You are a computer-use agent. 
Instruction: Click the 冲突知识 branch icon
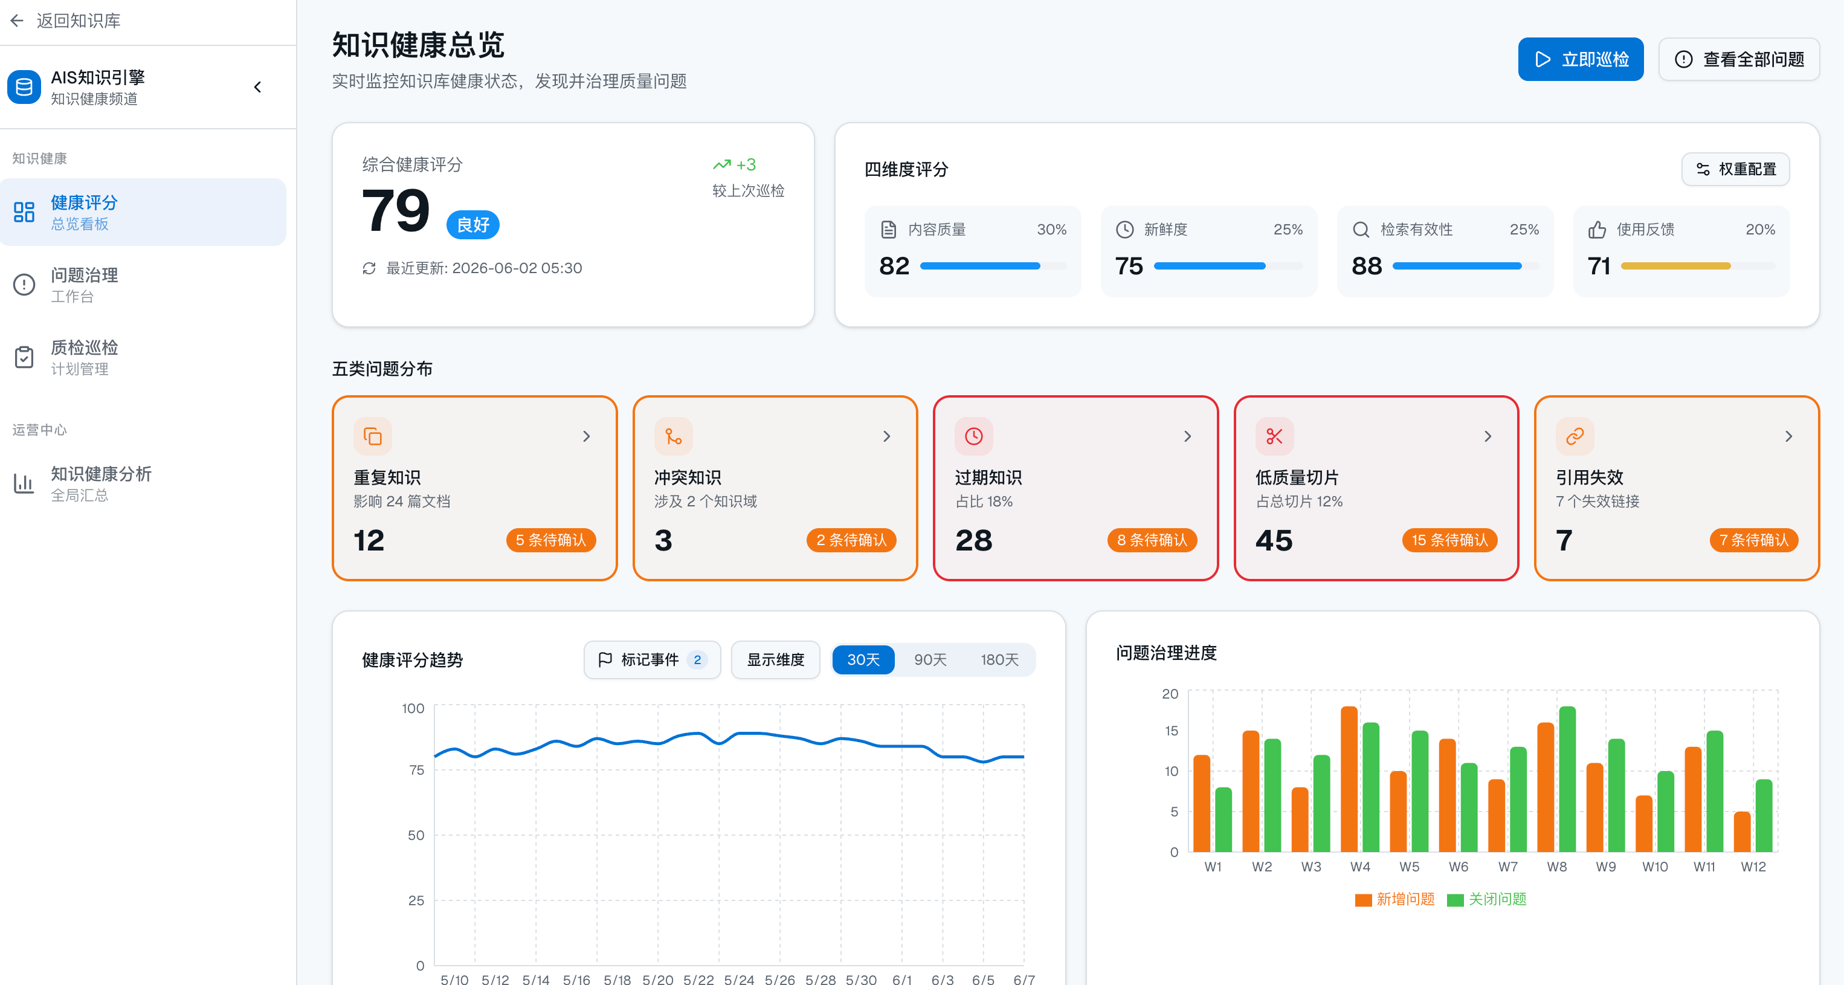coord(674,437)
